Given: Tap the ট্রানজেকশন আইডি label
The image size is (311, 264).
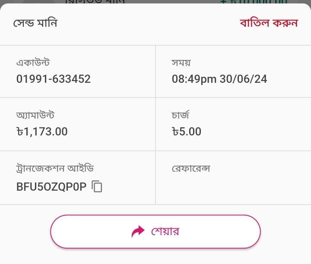Looking at the screenshot, I should pos(55,168).
